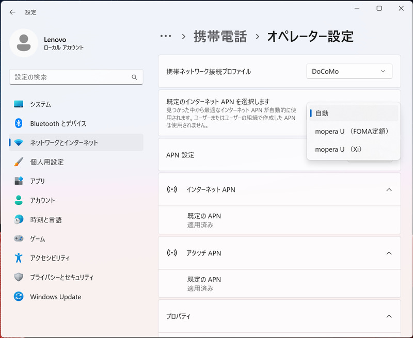Open the breadcrumb overflow menu

166,36
